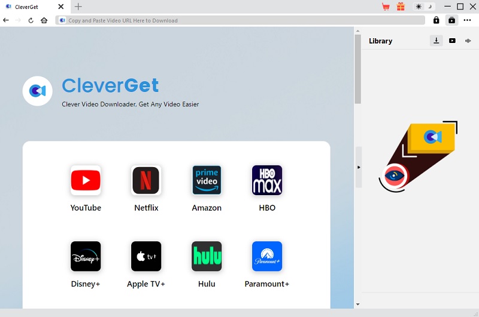Open the HBO Max shortcut
This screenshot has width=479, height=317.
(267, 180)
